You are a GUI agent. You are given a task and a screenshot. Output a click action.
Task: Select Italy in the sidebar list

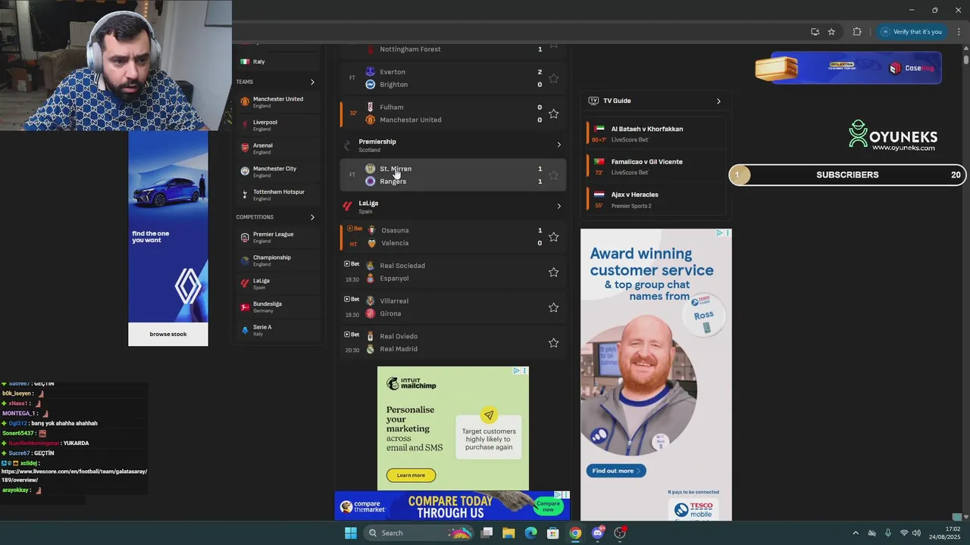[258, 61]
